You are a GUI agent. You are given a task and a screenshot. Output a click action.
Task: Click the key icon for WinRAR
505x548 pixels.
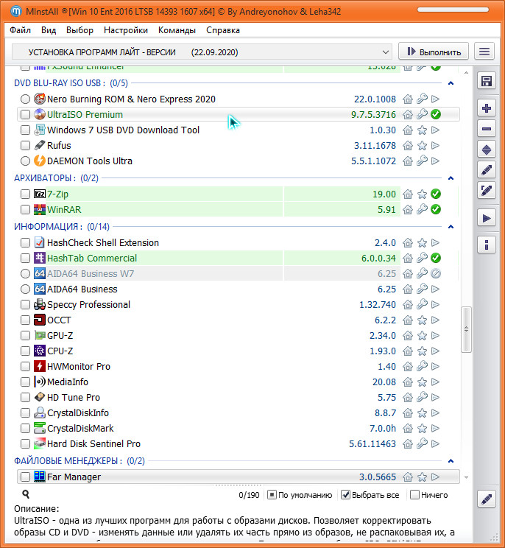[422, 210]
